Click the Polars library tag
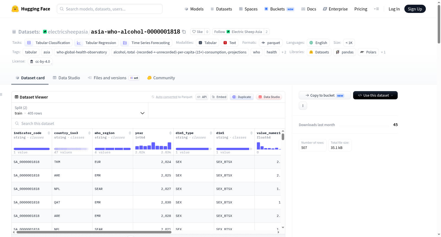441x237 pixels. click(368, 52)
